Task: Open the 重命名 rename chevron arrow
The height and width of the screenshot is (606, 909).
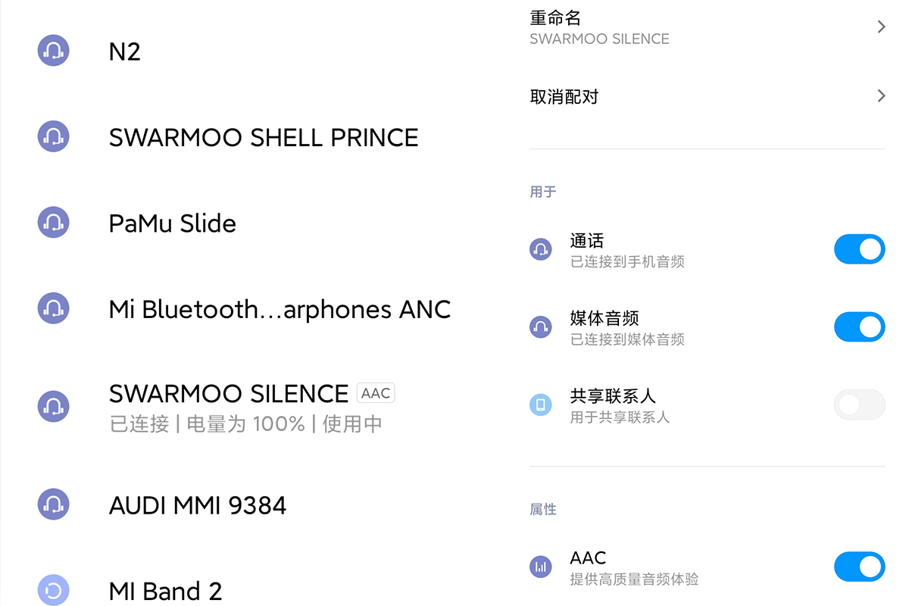Action: pos(881,27)
